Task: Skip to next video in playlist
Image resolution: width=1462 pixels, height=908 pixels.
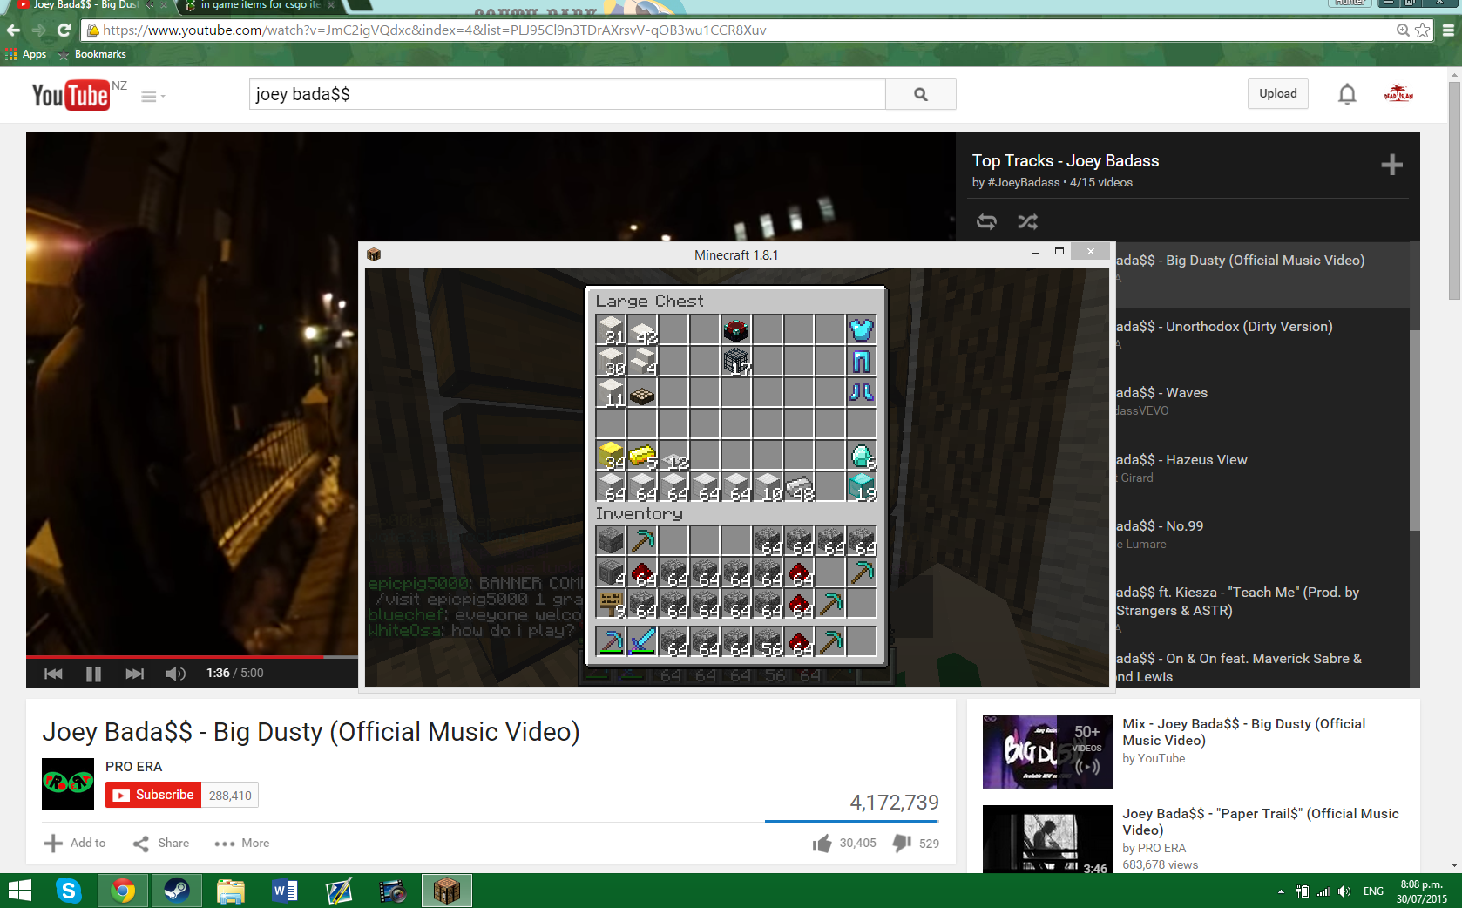Action: (134, 674)
